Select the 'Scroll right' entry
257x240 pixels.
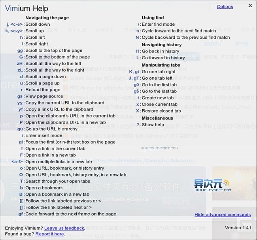[x=36, y=44]
